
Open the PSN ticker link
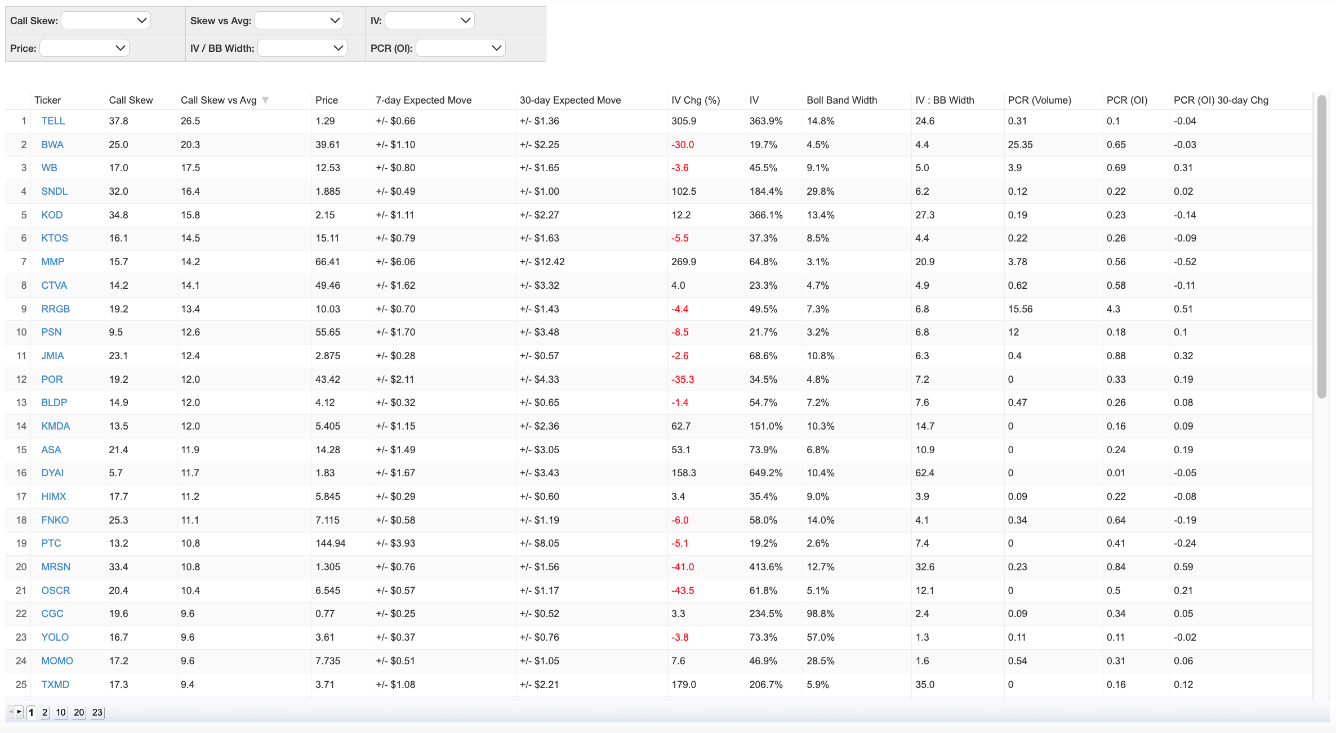[x=51, y=332]
